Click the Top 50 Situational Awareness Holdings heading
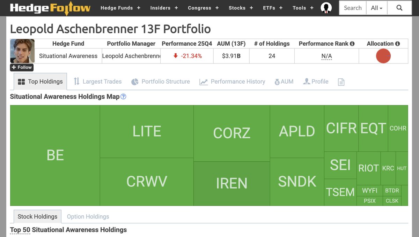The height and width of the screenshot is (237, 419). [68, 230]
